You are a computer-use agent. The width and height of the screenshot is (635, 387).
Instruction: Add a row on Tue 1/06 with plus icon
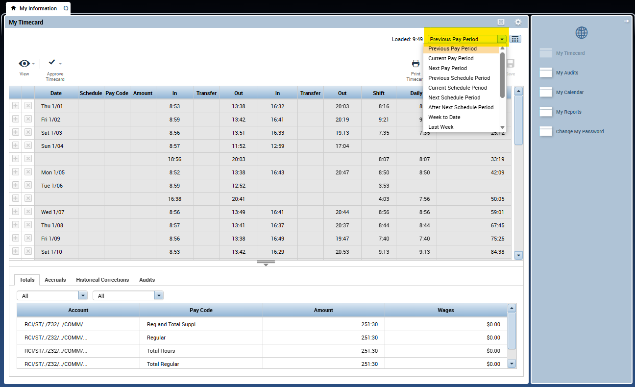[15, 185]
